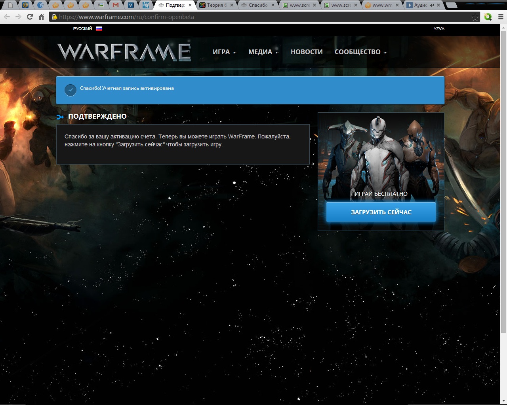Switch to the pinned blue V tab
The width and height of the screenshot is (507, 405).
(x=131, y=5)
